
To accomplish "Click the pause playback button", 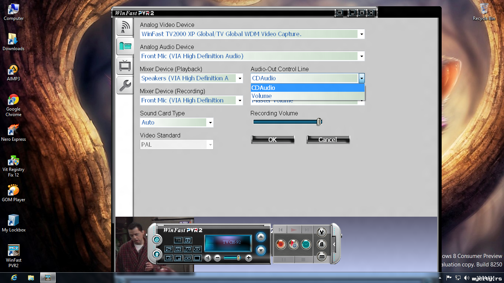I will pos(284,259).
